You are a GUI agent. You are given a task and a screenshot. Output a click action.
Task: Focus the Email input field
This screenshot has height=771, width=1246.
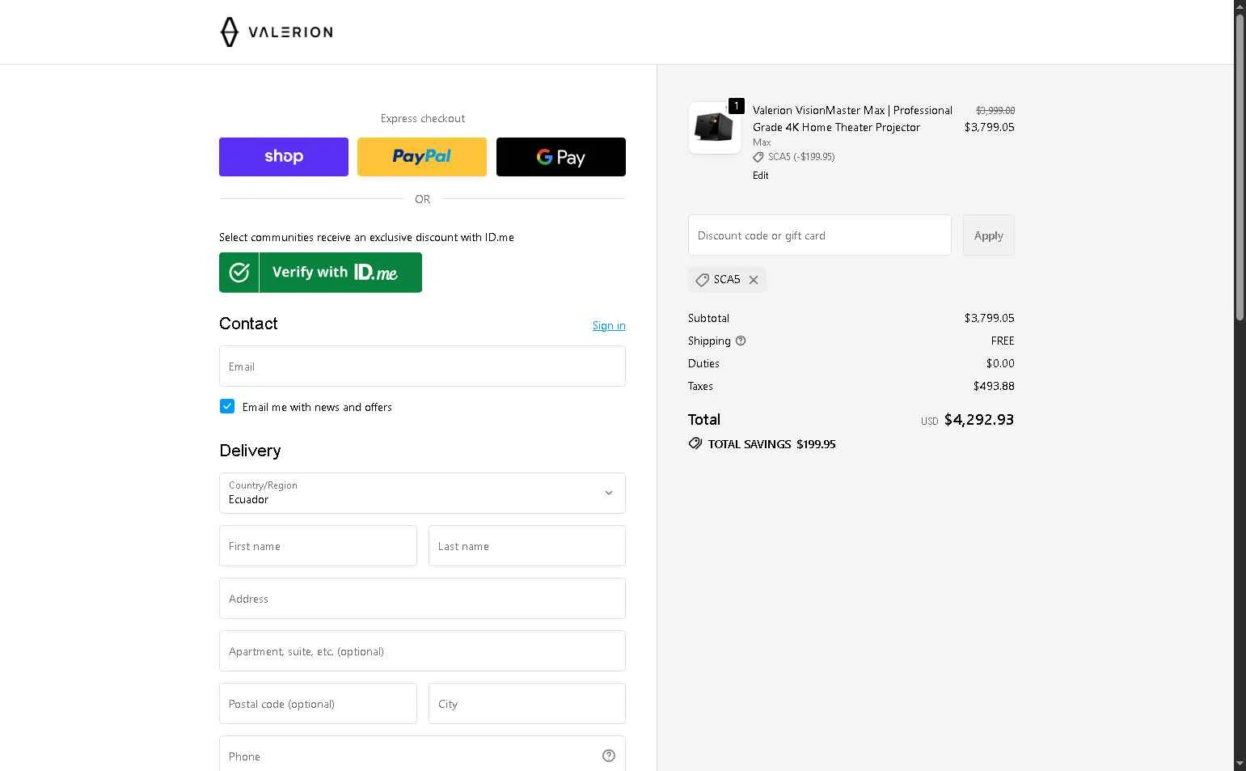click(422, 366)
